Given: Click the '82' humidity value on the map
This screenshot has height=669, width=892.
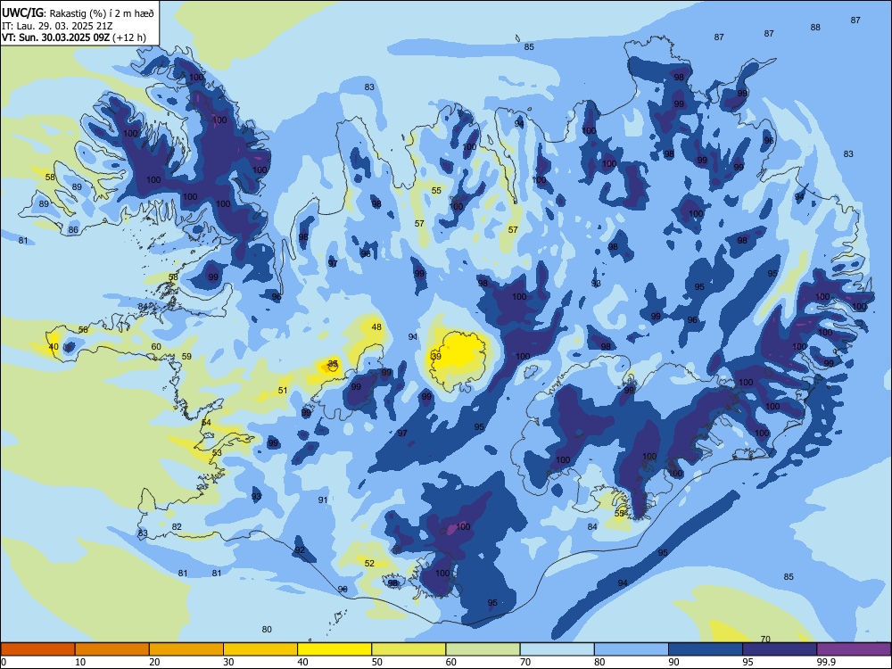Looking at the screenshot, I should [177, 527].
